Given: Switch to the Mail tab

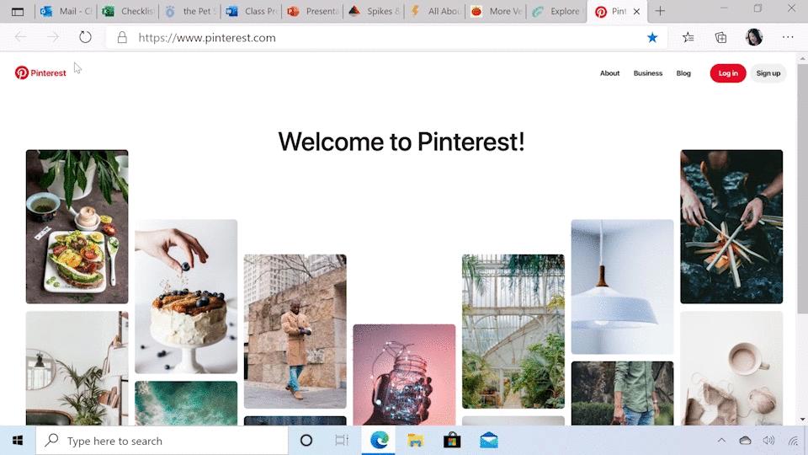Looking at the screenshot, I should 66,11.
